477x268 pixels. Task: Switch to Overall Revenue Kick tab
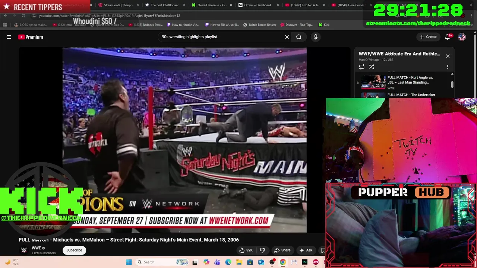click(x=212, y=5)
